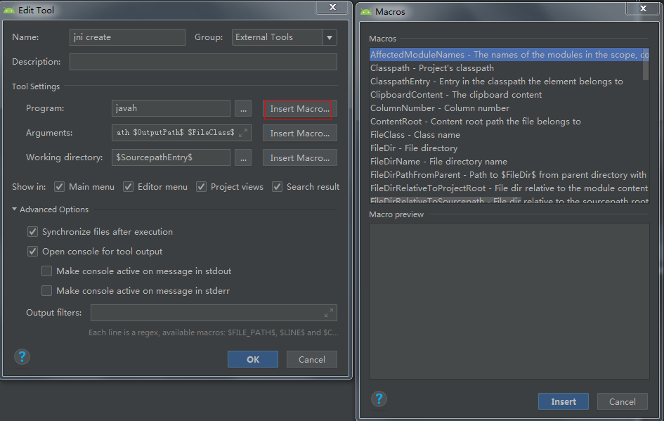Select FileClass - Class name macro
The image size is (664, 421).
pyautogui.click(x=509, y=135)
